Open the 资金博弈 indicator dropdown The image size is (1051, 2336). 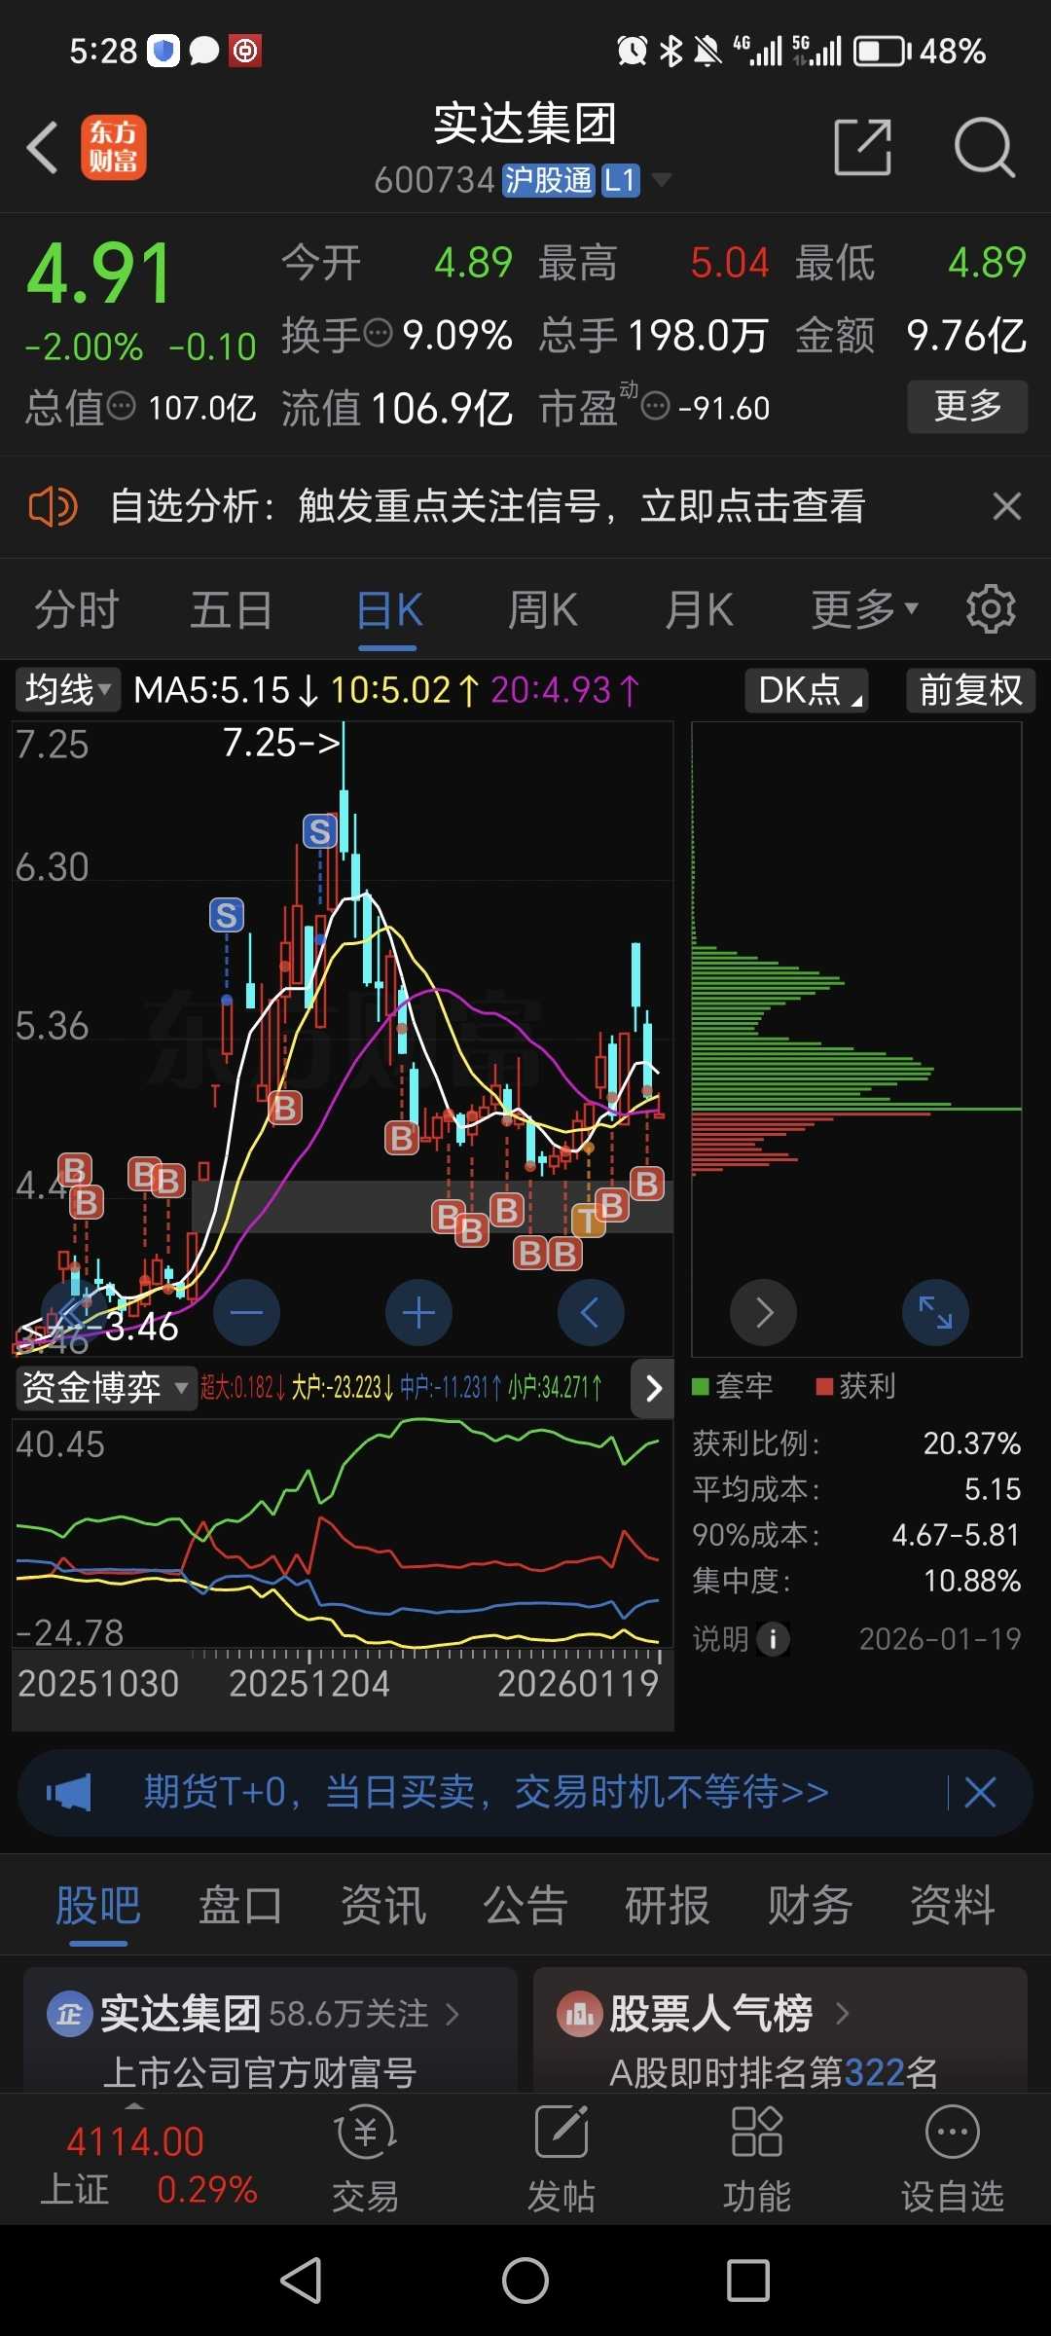104,1387
